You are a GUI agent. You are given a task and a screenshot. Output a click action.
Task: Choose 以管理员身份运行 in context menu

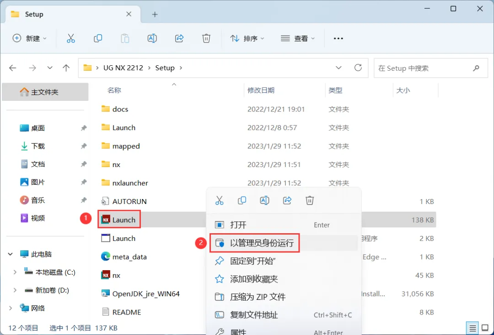click(x=284, y=243)
